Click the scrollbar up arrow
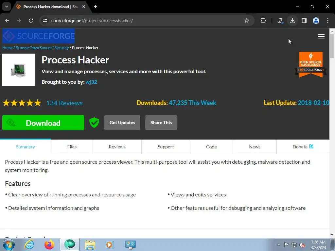The width and height of the screenshot is (335, 251). pos(332,31)
